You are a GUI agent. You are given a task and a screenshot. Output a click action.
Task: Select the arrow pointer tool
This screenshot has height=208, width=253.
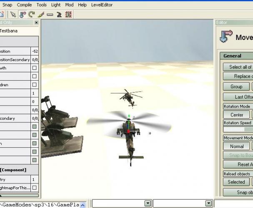coord(13,14)
